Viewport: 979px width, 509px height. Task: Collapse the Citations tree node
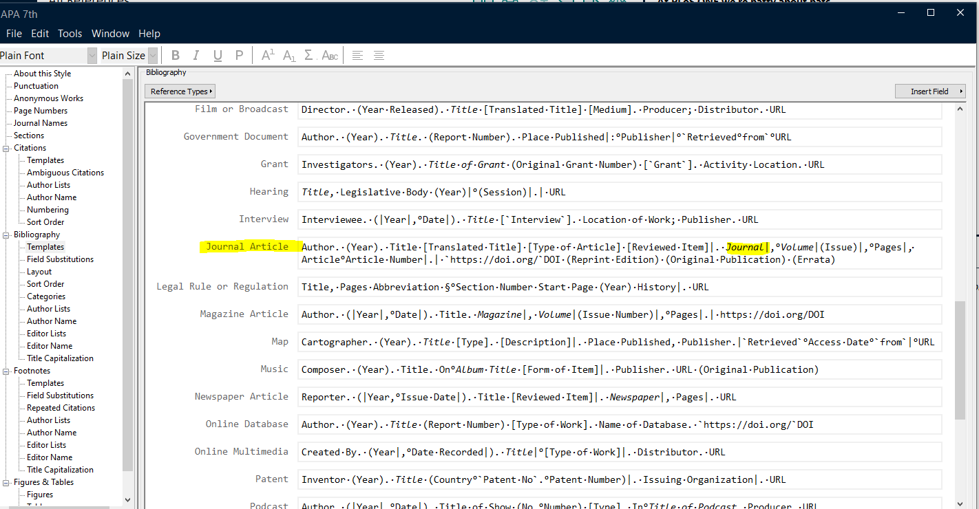coord(7,148)
